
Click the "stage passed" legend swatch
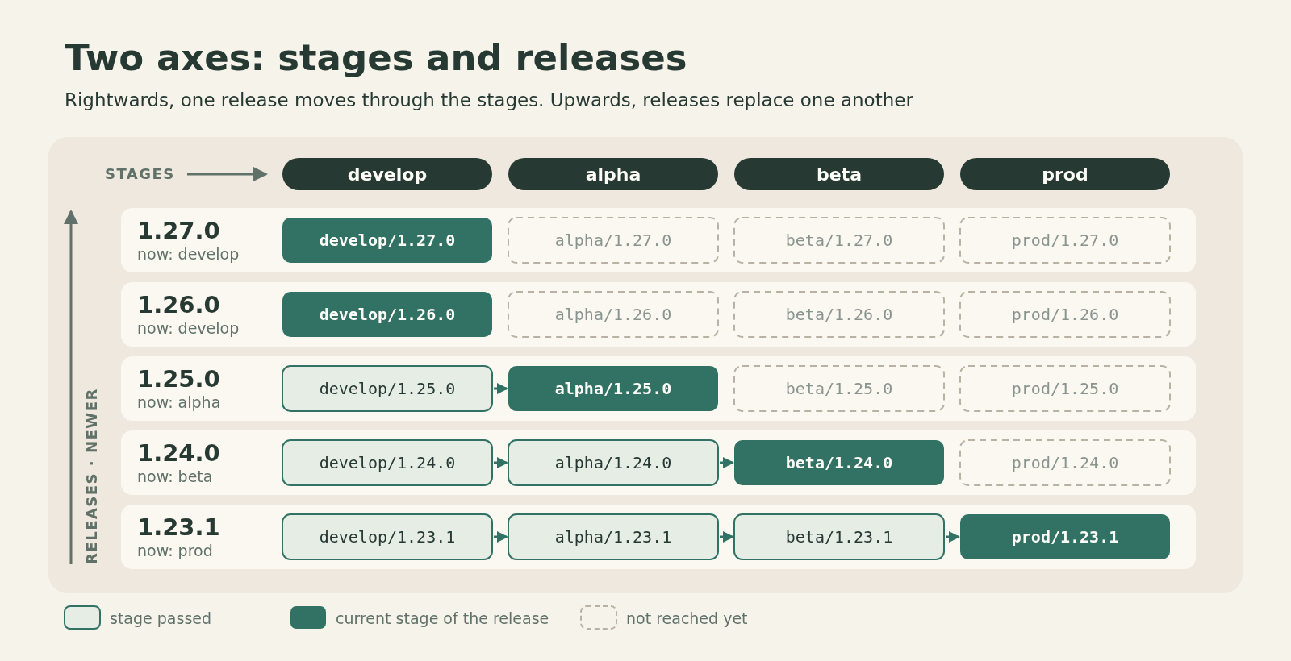tap(82, 617)
